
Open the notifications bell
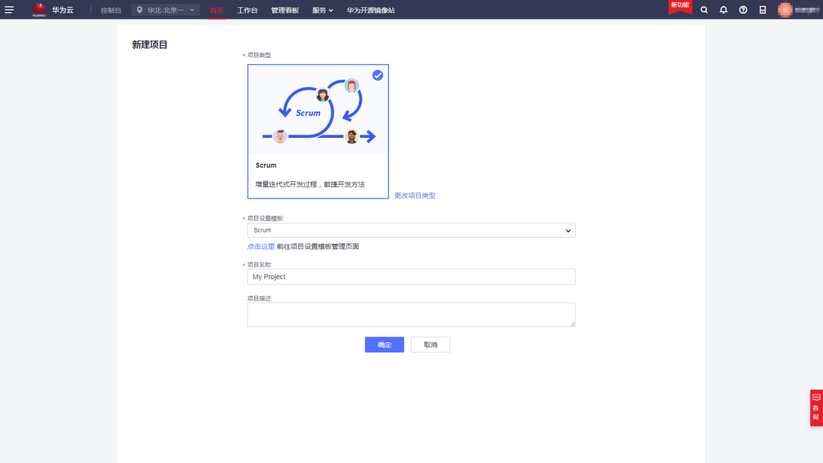724,10
